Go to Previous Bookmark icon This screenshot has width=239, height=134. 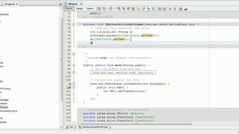point(143,9)
